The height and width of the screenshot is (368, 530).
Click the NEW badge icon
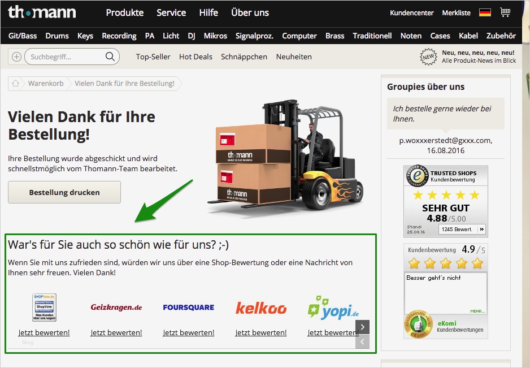click(x=428, y=57)
